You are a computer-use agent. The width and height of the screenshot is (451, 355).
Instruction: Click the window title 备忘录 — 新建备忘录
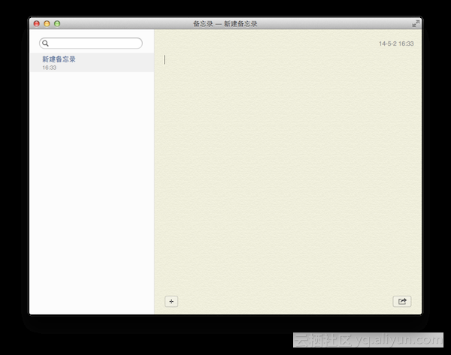click(x=225, y=24)
